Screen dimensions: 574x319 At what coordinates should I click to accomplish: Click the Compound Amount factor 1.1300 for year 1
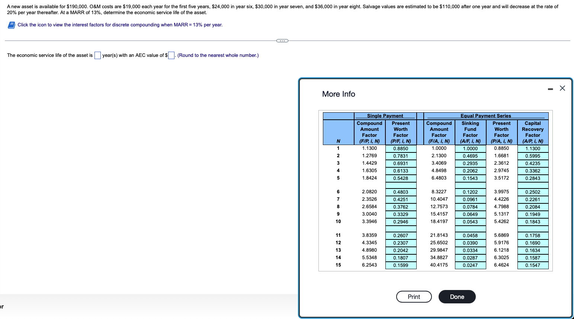click(x=369, y=148)
